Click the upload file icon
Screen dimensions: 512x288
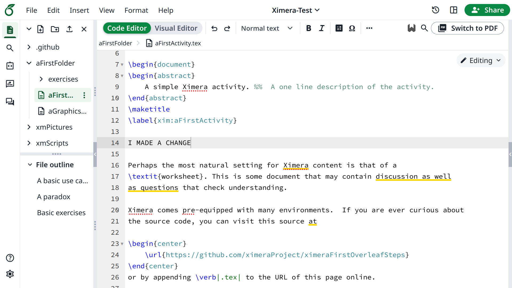pyautogui.click(x=69, y=29)
